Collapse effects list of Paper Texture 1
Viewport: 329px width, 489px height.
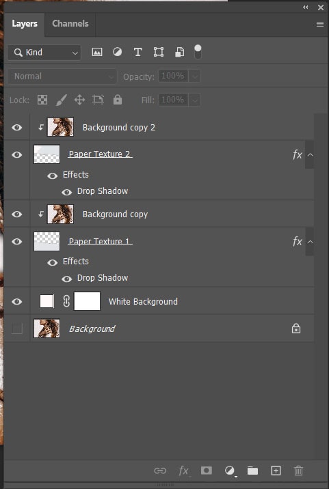click(x=310, y=242)
